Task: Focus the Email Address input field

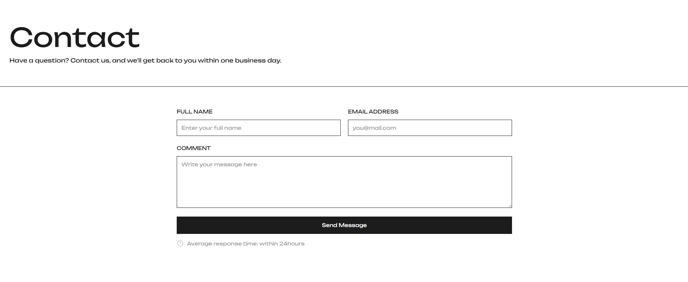Action: pyautogui.click(x=430, y=128)
